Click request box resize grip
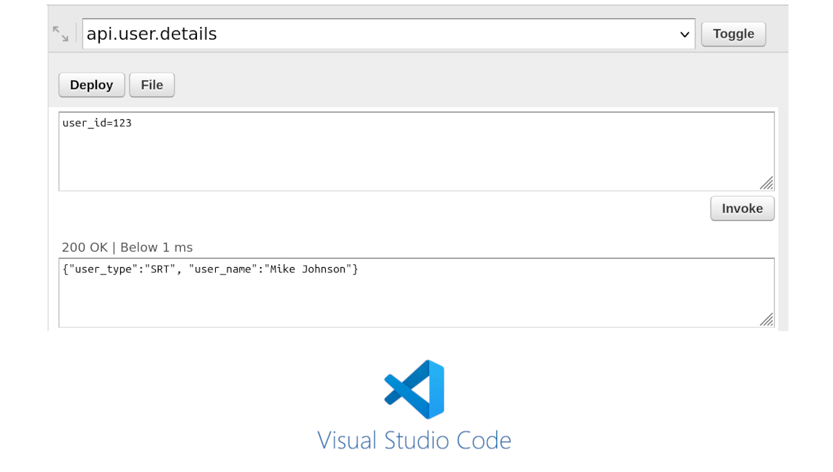The width and height of the screenshot is (833, 472). [766, 183]
